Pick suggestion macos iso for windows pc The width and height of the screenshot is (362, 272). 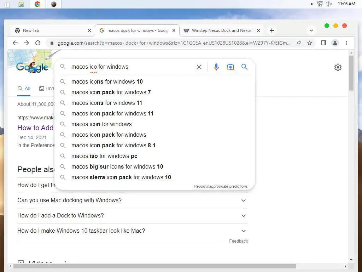[x=155, y=156]
